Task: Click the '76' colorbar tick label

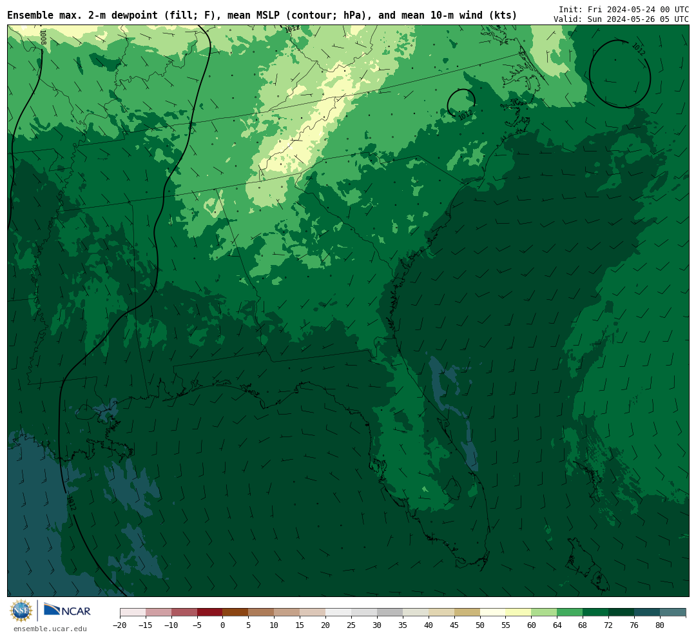Action: pyautogui.click(x=634, y=625)
